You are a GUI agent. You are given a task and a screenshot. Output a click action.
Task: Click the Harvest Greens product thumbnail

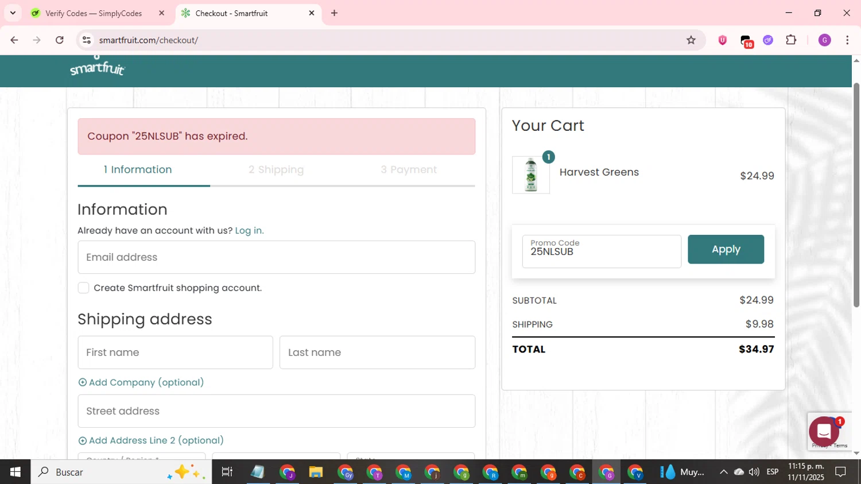coord(531,175)
